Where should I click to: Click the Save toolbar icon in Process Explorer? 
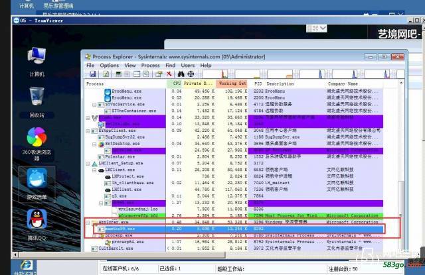coord(93,74)
